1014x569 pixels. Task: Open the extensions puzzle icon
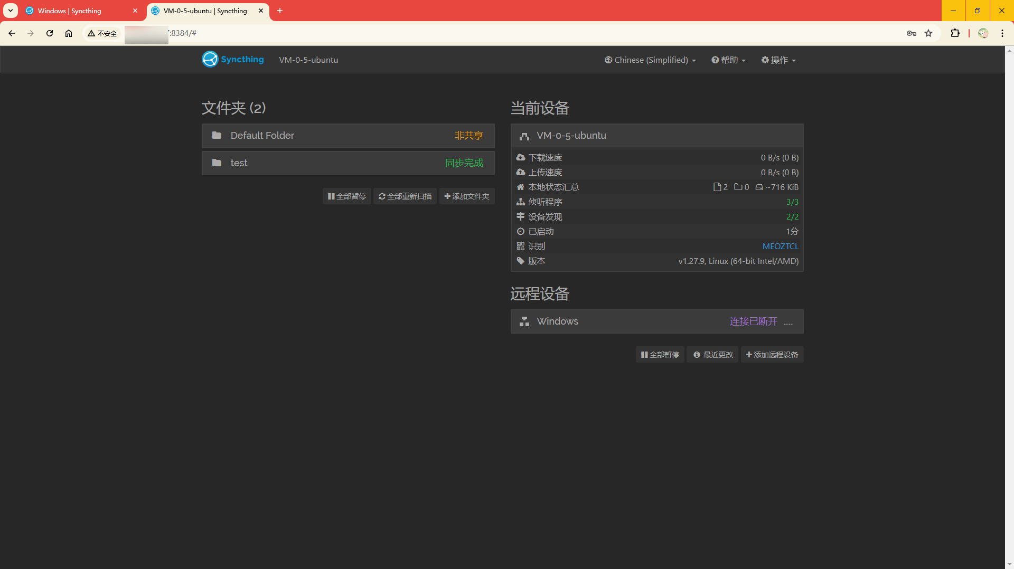tap(955, 33)
